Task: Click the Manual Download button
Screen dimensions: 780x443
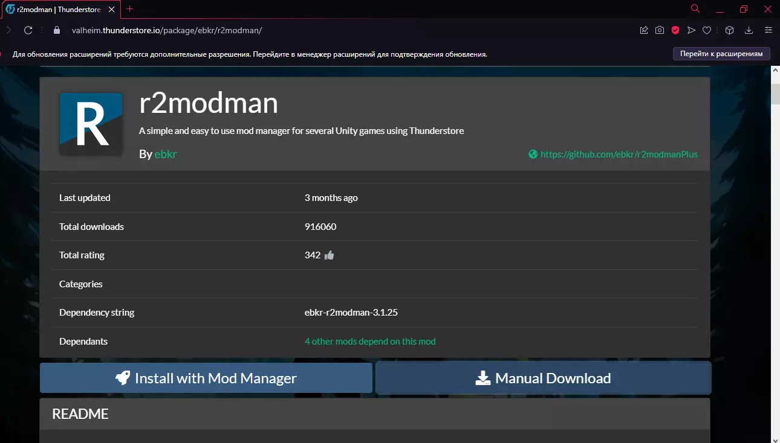Action: tap(543, 378)
